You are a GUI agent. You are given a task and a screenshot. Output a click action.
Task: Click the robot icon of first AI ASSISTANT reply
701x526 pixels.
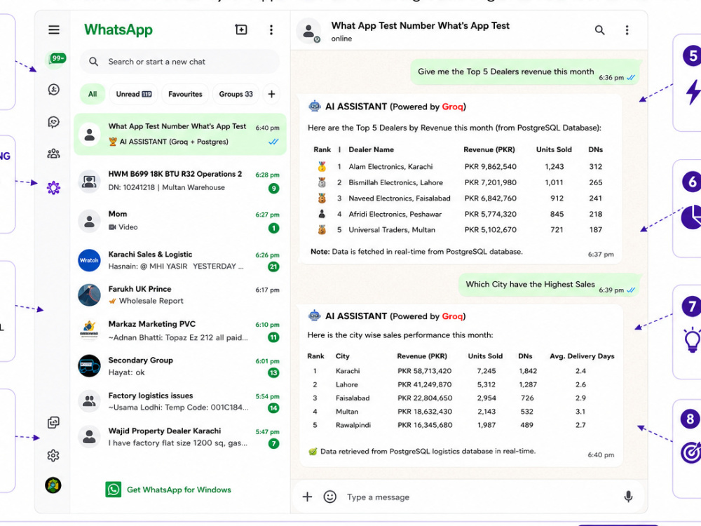pos(315,107)
